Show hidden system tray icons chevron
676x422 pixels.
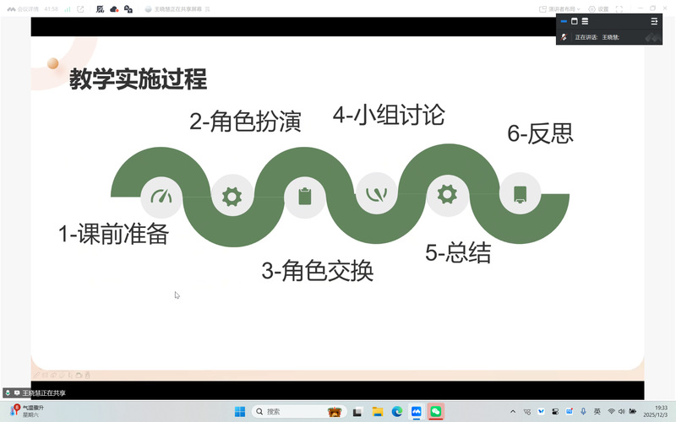513,412
